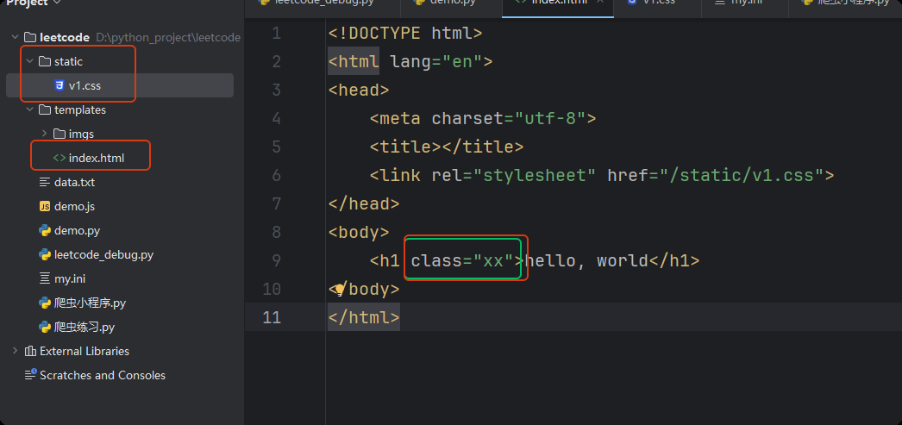Click the my.ini config file icon
This screenshot has height=425, width=902.
(x=45, y=279)
